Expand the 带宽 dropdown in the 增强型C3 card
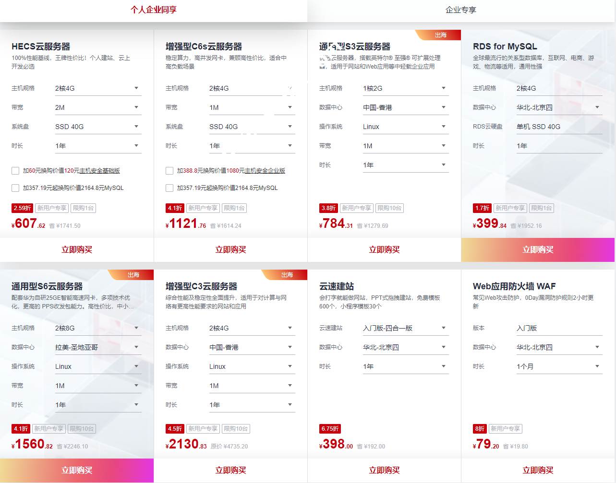 tap(252, 386)
